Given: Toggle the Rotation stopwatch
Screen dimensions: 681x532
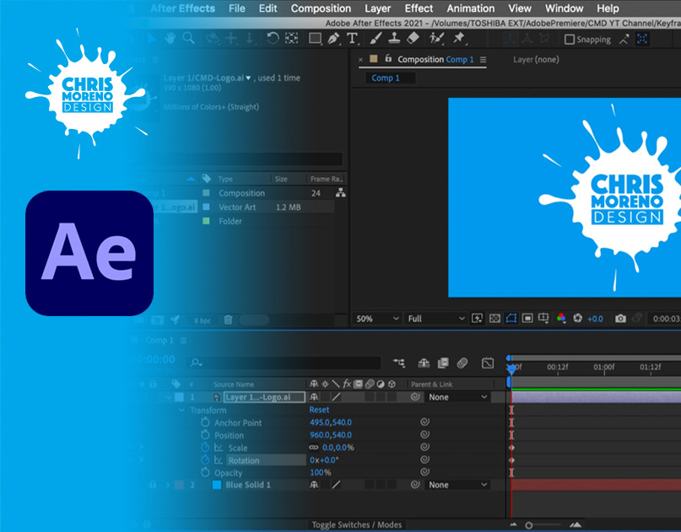Looking at the screenshot, I should [x=205, y=460].
